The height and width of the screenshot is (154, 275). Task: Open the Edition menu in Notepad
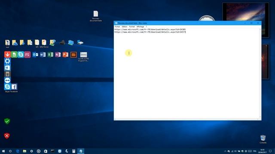point(124,27)
